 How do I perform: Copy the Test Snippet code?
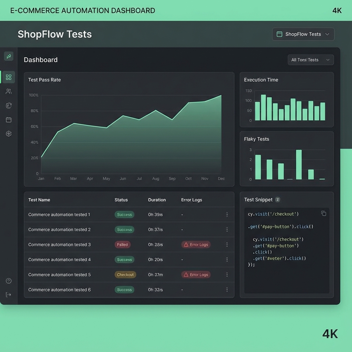pyautogui.click(x=323, y=213)
